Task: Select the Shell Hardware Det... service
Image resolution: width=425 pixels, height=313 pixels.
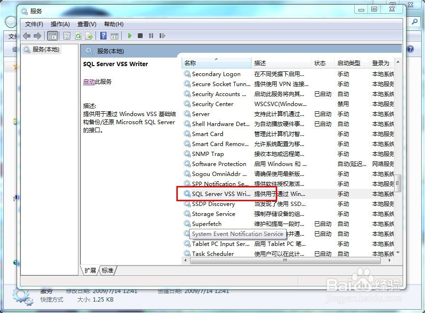Action: pyautogui.click(x=288, y=124)
